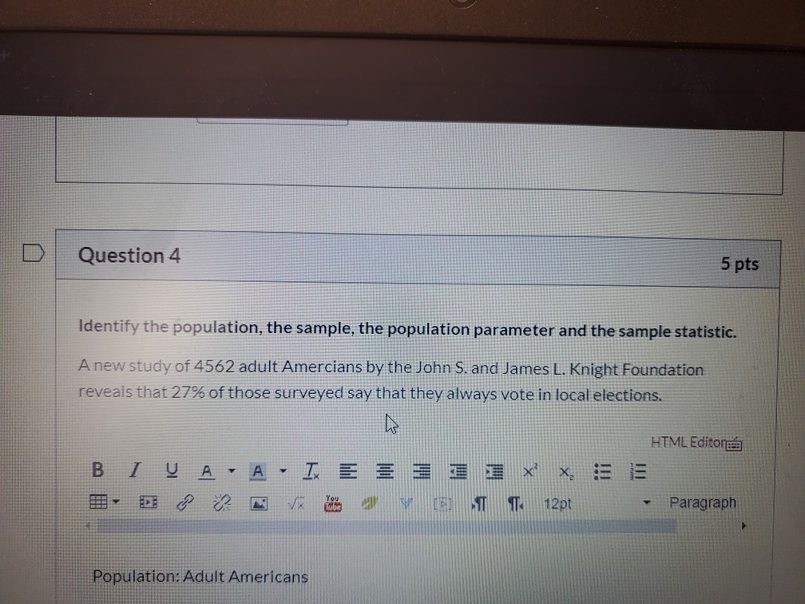Select the Clear Formatting icon
805x604 pixels.
(x=310, y=471)
